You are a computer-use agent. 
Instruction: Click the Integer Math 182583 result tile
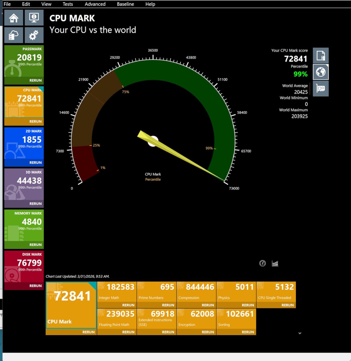coord(117,292)
